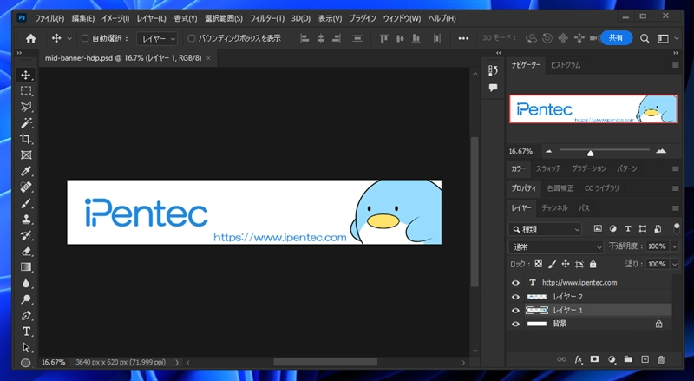The width and height of the screenshot is (694, 381).
Task: Select the Magic Wand tool
Action: pos(26,123)
